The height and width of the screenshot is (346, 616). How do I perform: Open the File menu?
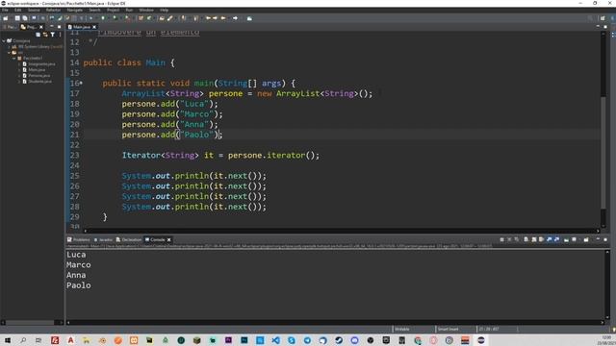tap(6, 10)
